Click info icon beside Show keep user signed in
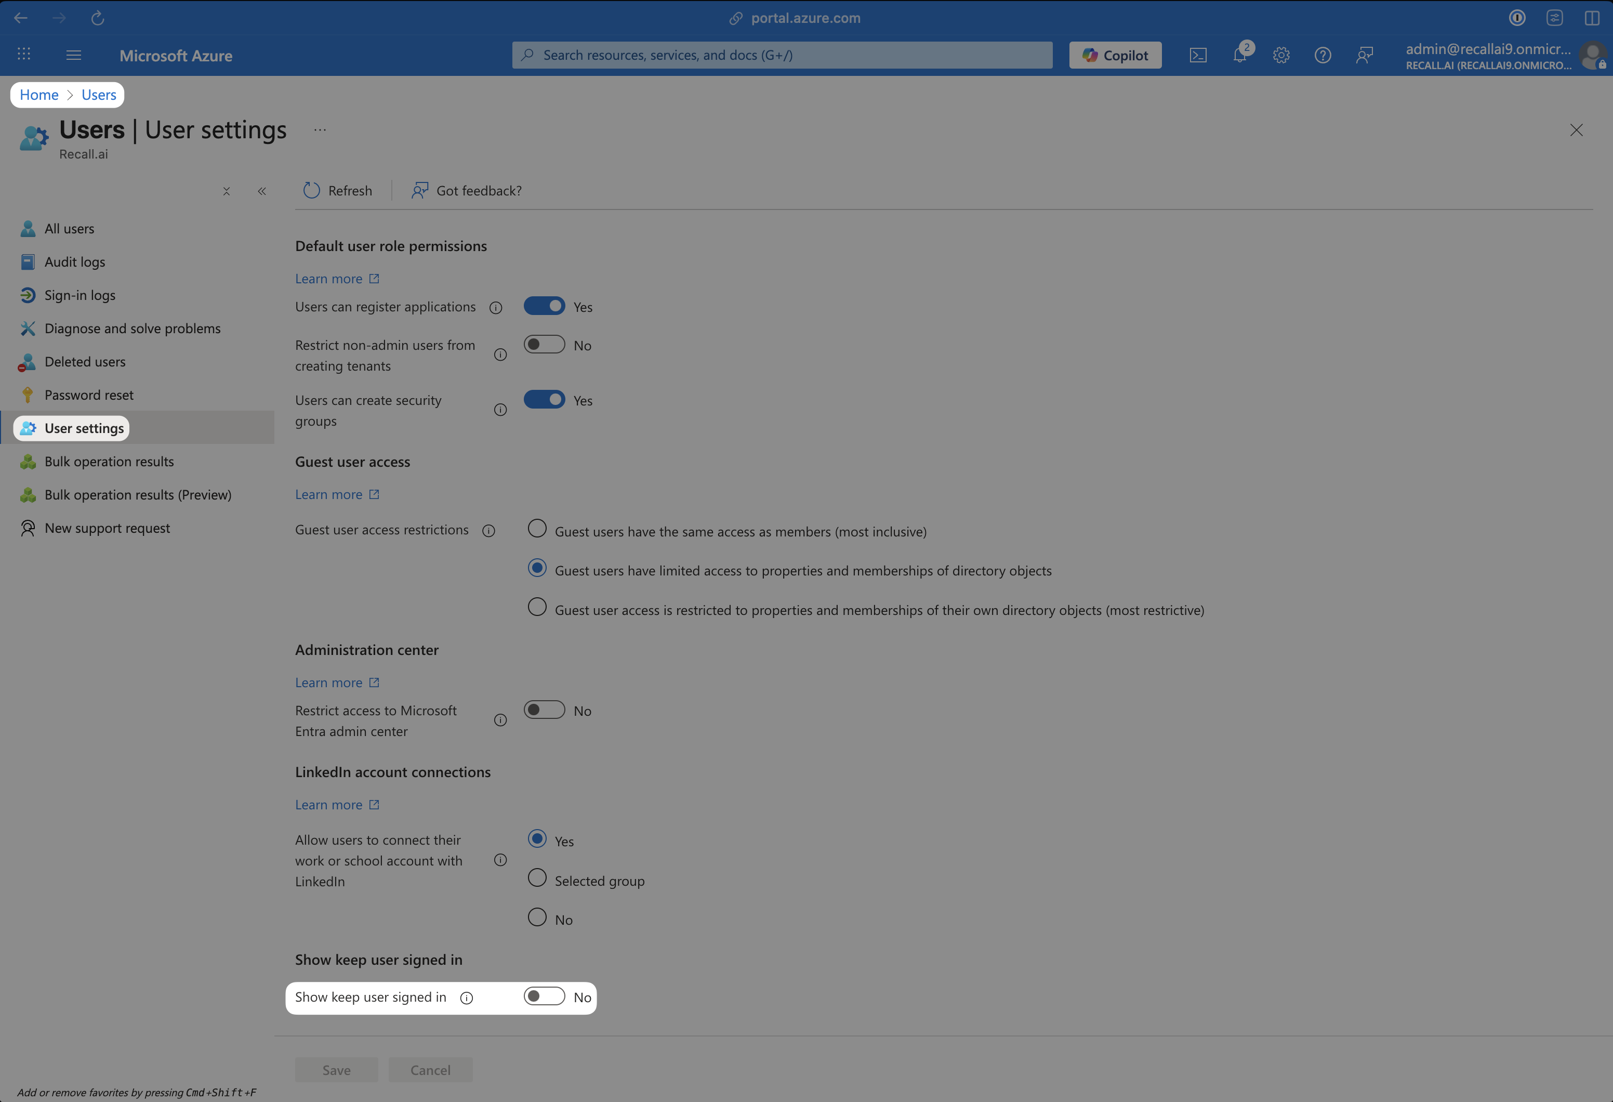The image size is (1613, 1102). click(x=467, y=998)
